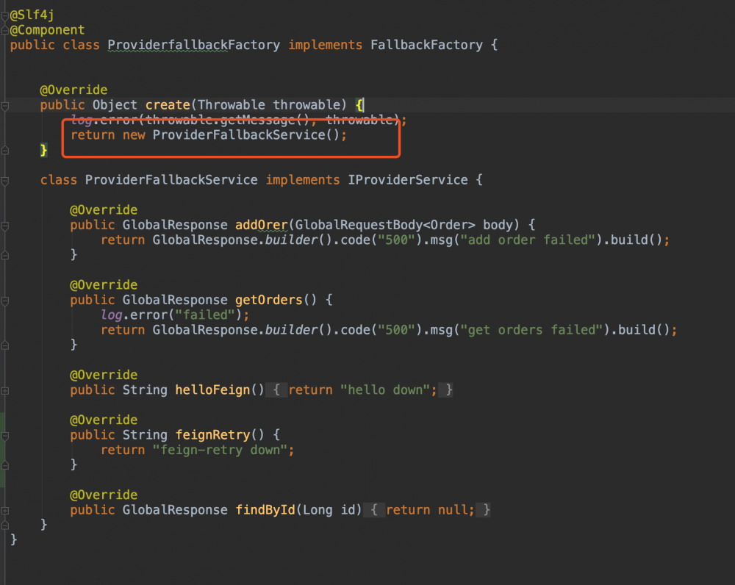Click Object return type of create
Viewport: 735px width, 585px height.
[x=115, y=105]
